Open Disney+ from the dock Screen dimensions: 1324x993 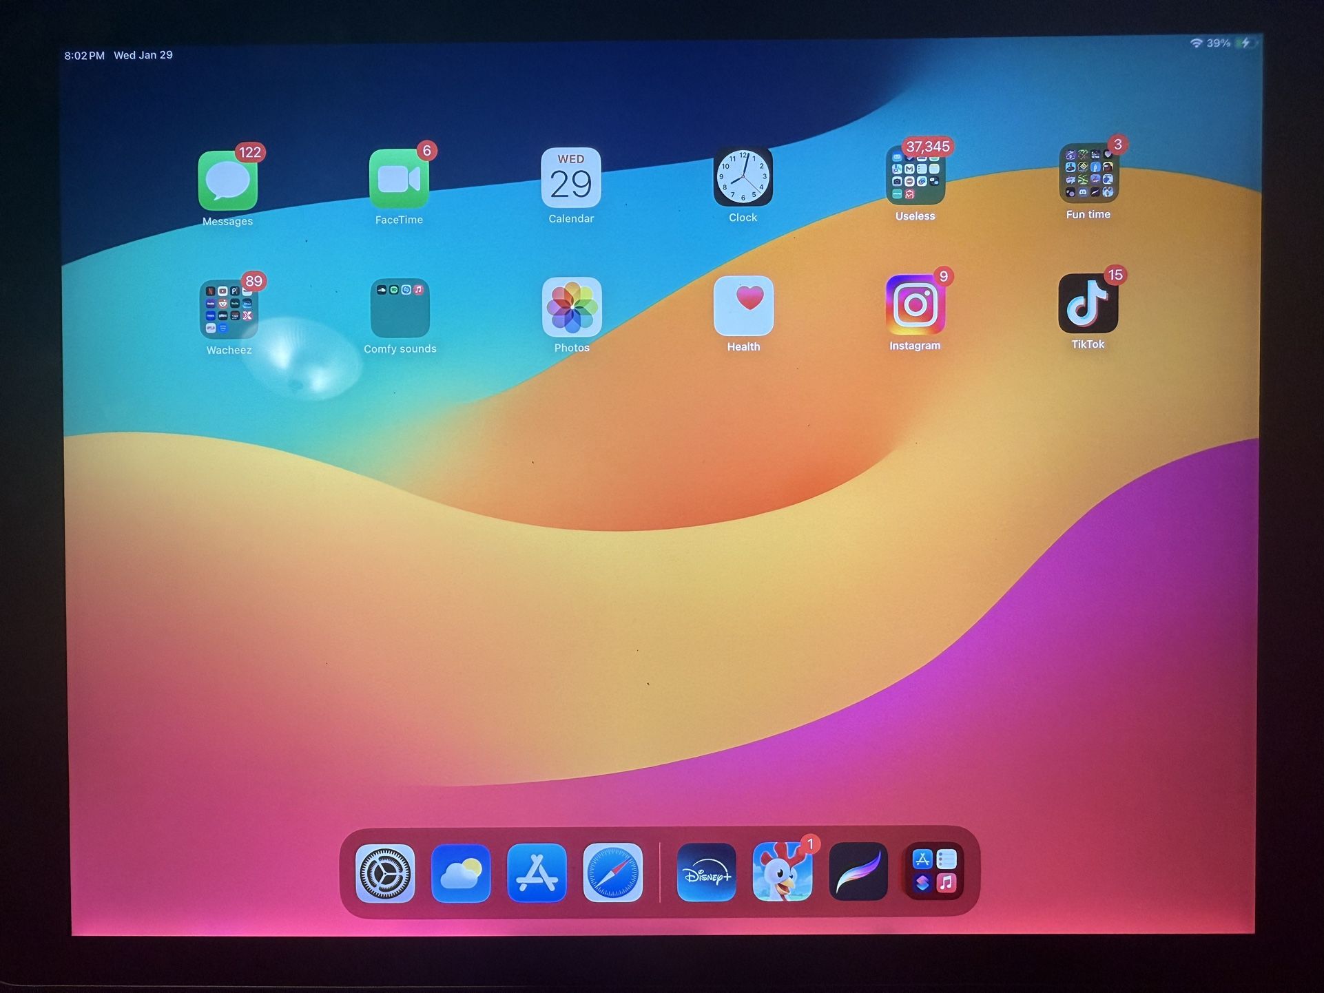pos(705,875)
